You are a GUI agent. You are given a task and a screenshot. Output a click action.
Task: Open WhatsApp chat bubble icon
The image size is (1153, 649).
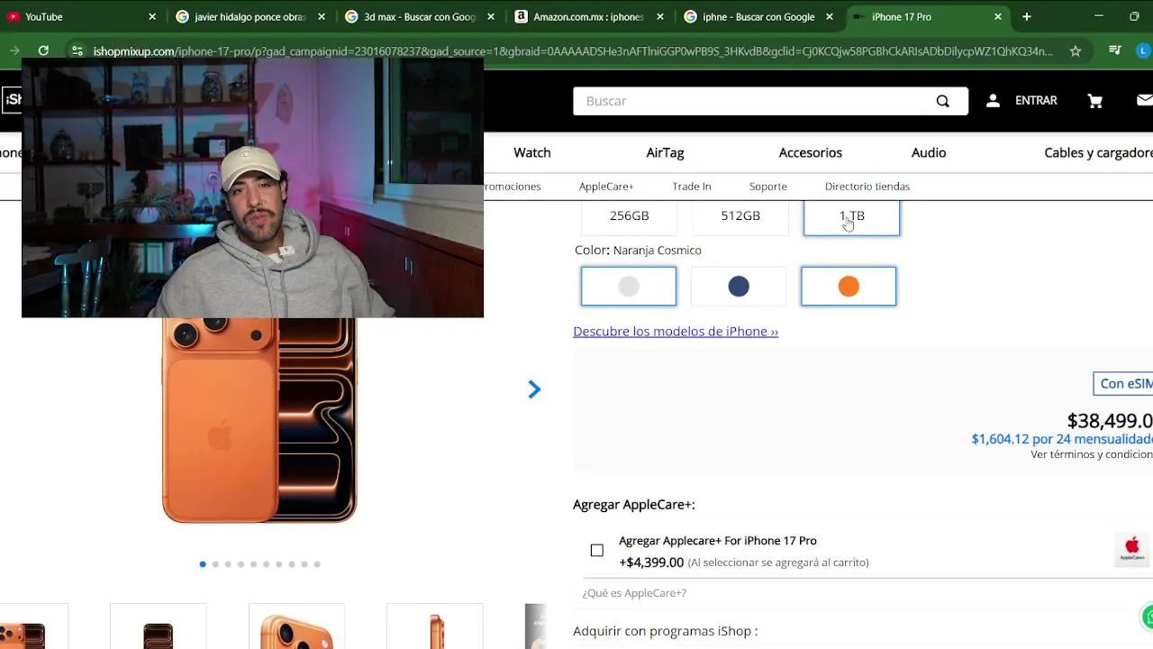click(1148, 617)
